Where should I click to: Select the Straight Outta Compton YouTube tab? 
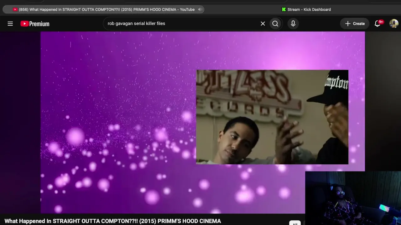pos(103,10)
